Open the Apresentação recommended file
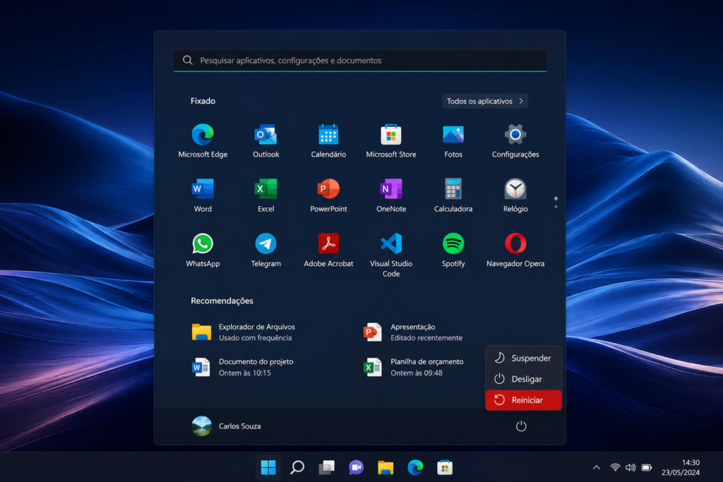The height and width of the screenshot is (482, 723). (x=413, y=332)
